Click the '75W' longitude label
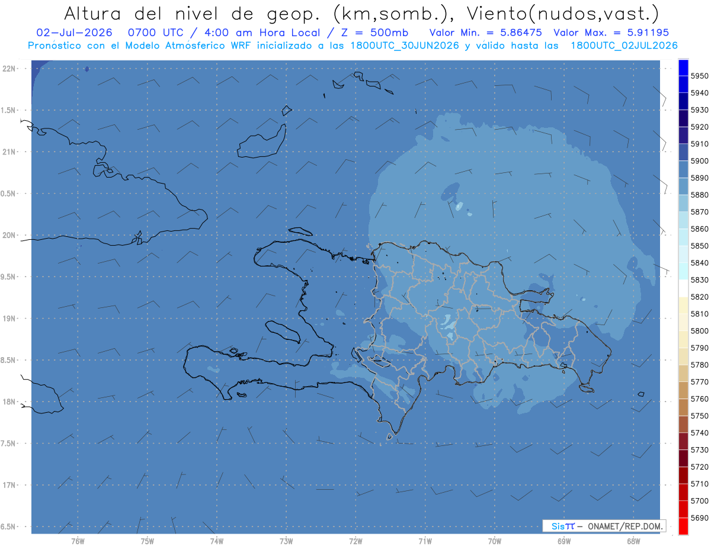Image resolution: width=711 pixels, height=549 pixels. pos(148,541)
